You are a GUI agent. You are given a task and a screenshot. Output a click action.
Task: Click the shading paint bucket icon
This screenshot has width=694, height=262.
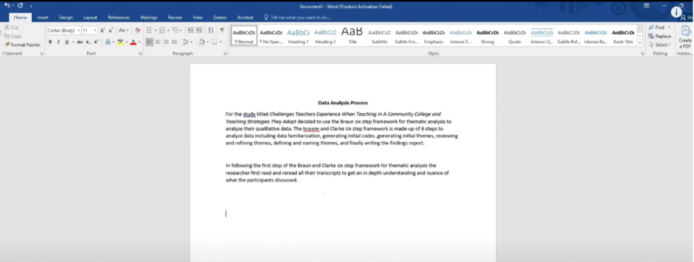(x=201, y=42)
